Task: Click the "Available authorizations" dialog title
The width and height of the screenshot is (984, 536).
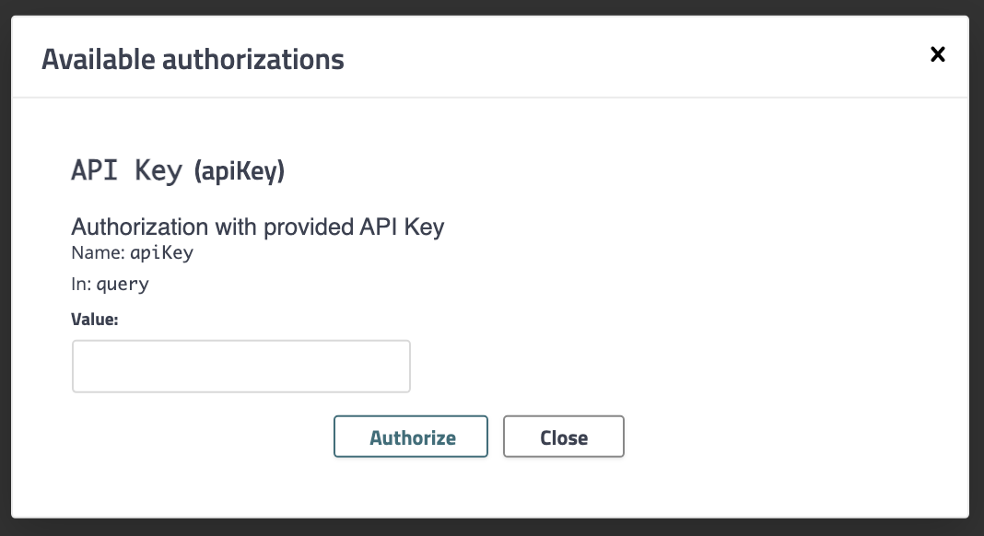Action: point(193,60)
